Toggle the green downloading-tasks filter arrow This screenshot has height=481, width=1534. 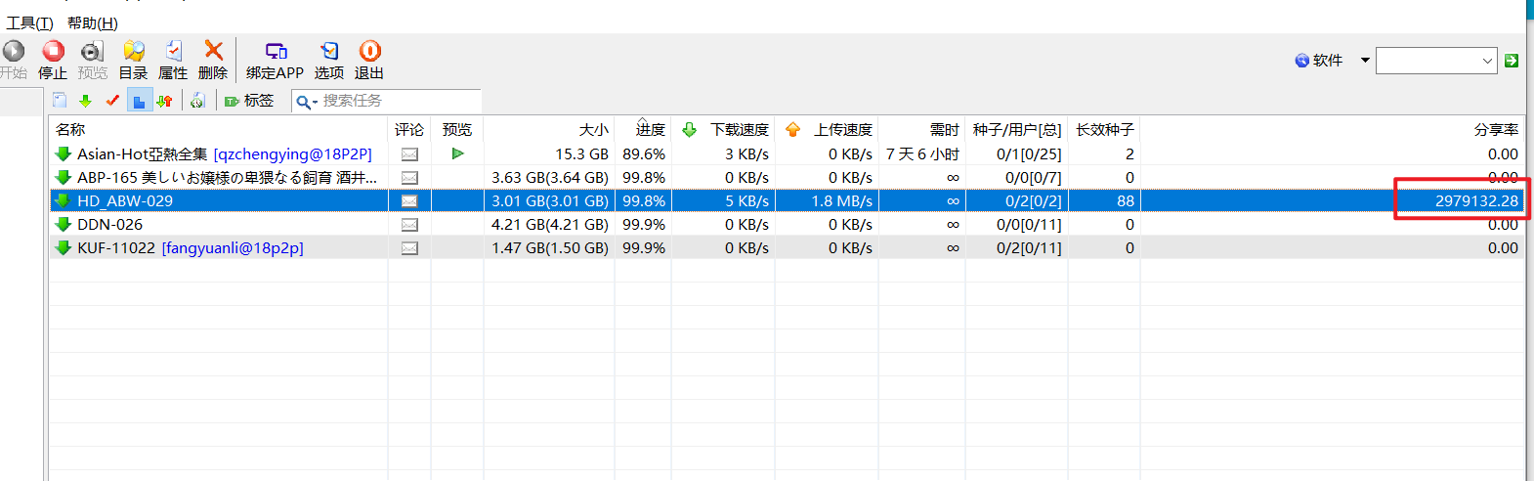tap(86, 101)
